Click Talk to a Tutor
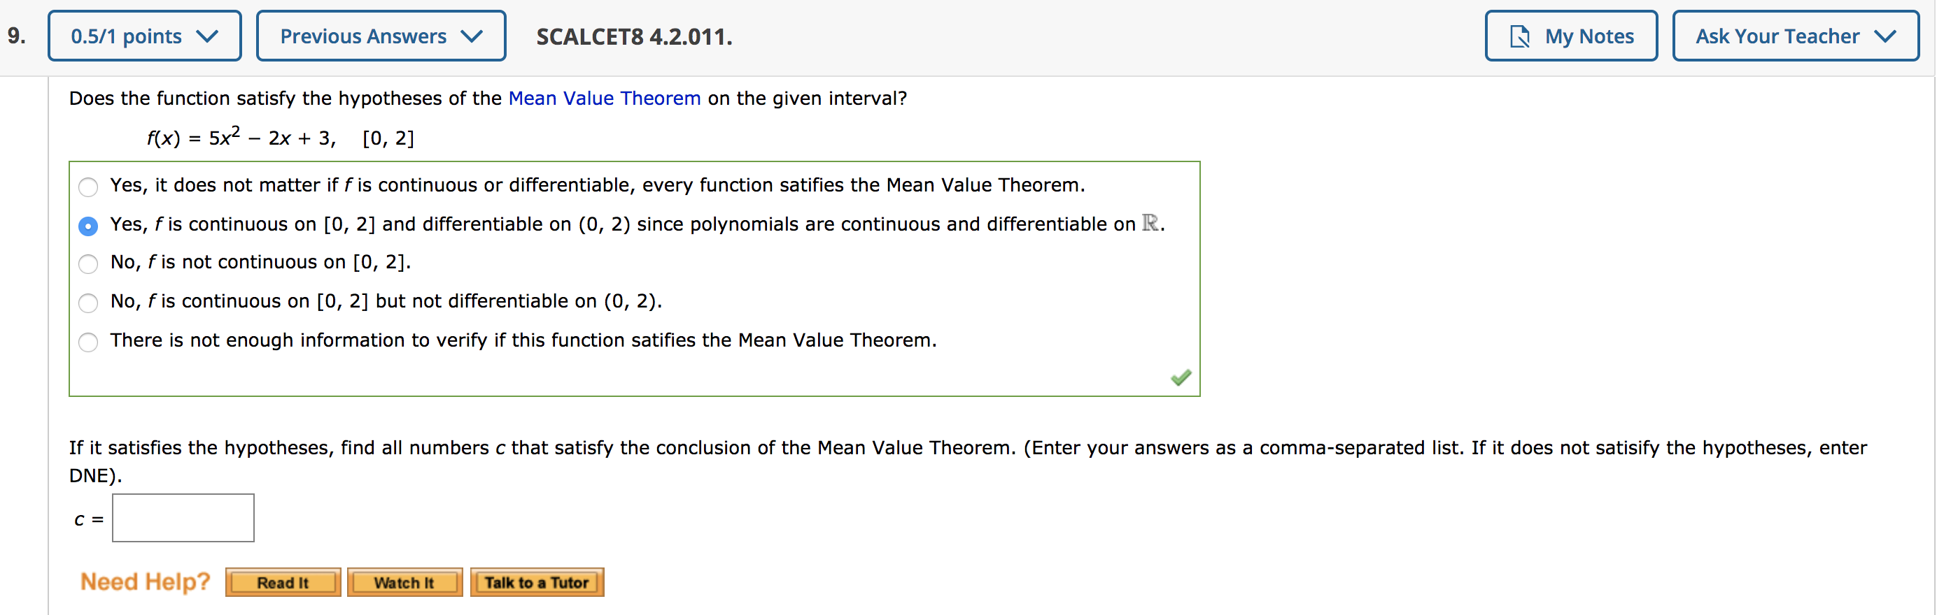 [537, 581]
